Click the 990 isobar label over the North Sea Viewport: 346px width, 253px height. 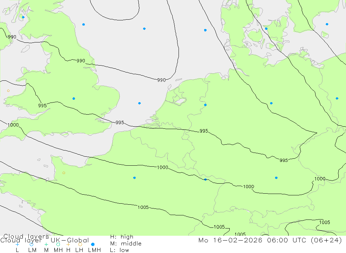(x=161, y=80)
